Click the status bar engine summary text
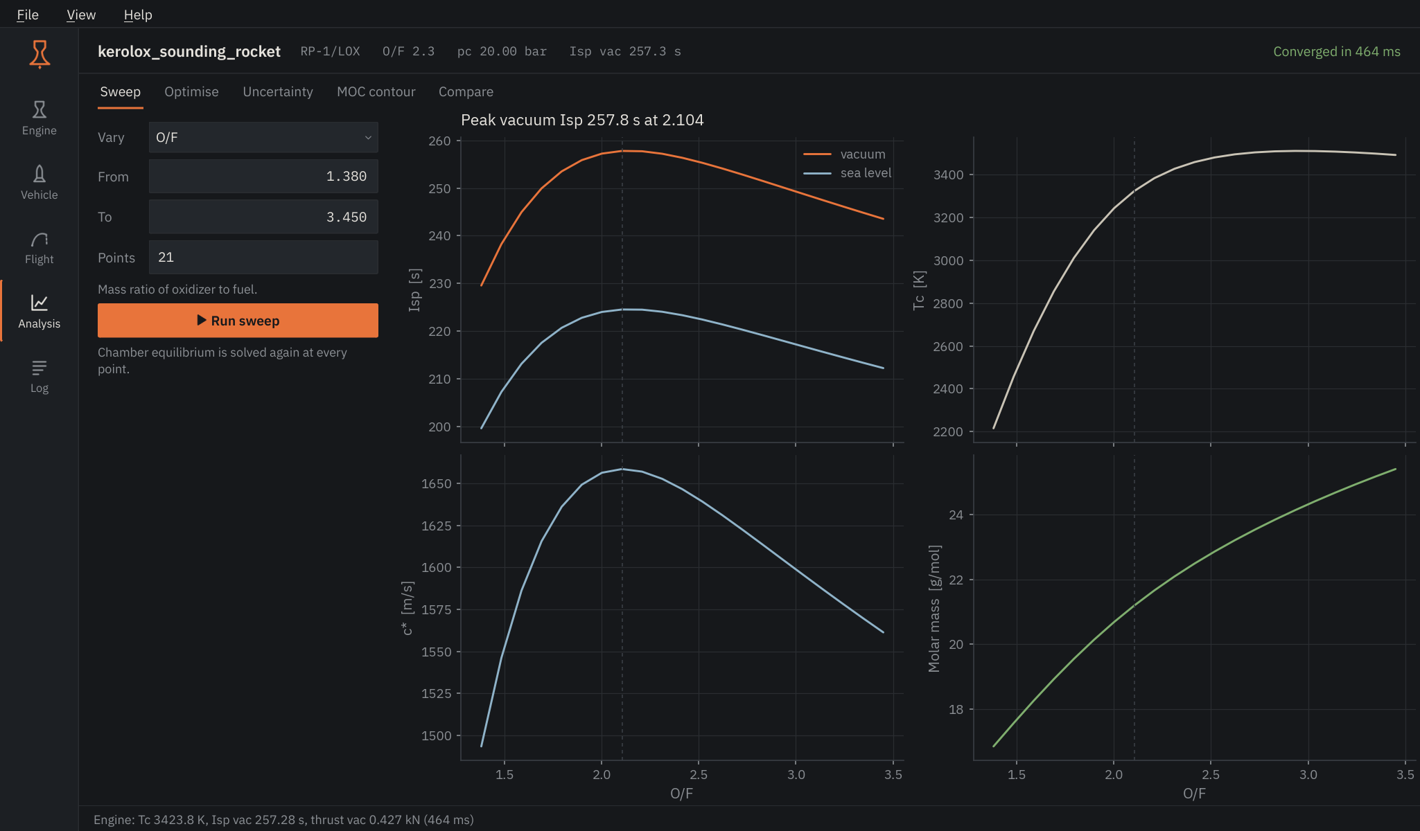Screen dimensions: 1420x831 283,820
